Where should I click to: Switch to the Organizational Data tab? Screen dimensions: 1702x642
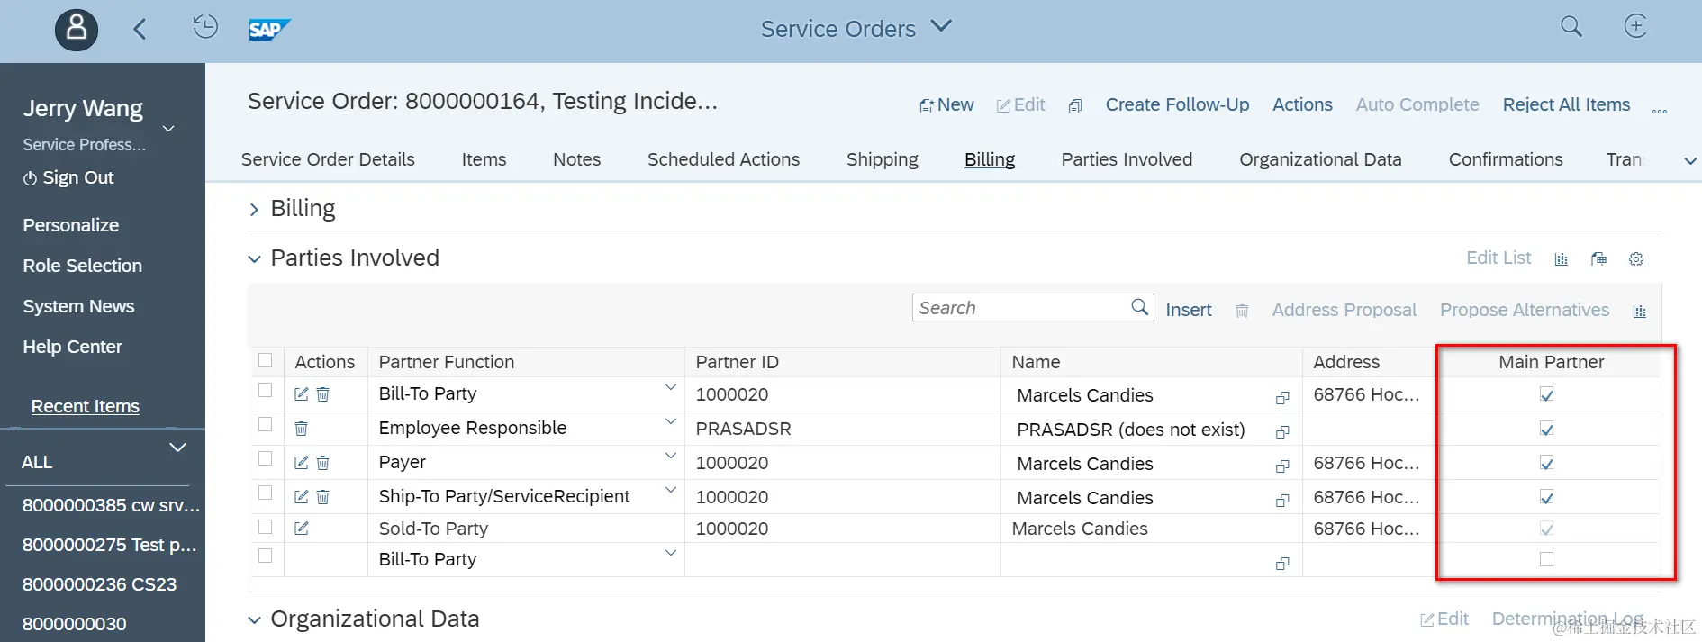pos(1320,159)
